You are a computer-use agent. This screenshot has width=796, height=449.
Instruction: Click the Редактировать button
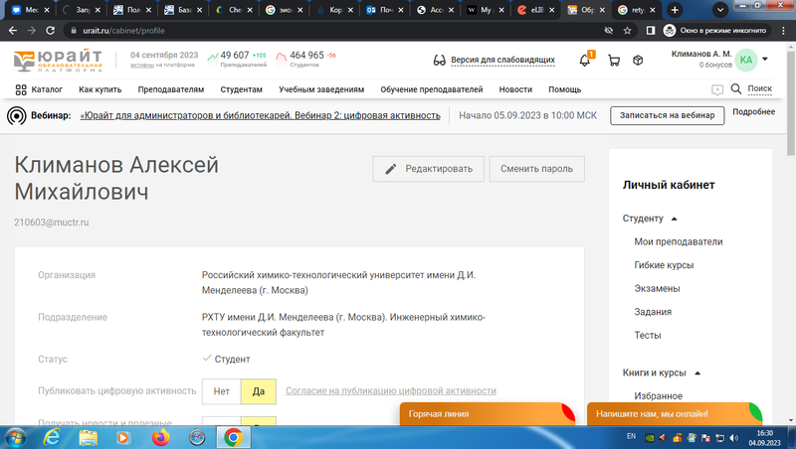[x=429, y=169]
